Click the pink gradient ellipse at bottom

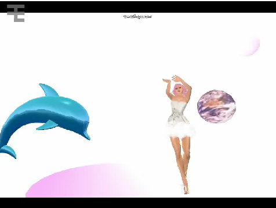click(x=85, y=181)
